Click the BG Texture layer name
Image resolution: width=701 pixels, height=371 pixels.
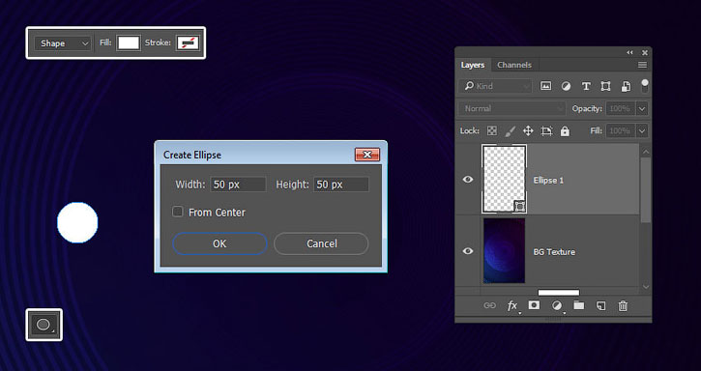pyautogui.click(x=554, y=251)
